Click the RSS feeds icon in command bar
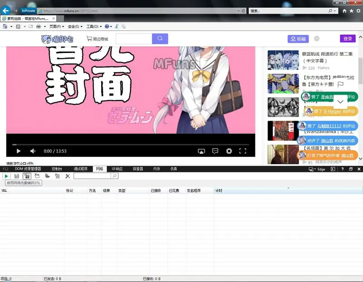Screen dimensions: 363x282 pyautogui.click(x=18, y=26)
